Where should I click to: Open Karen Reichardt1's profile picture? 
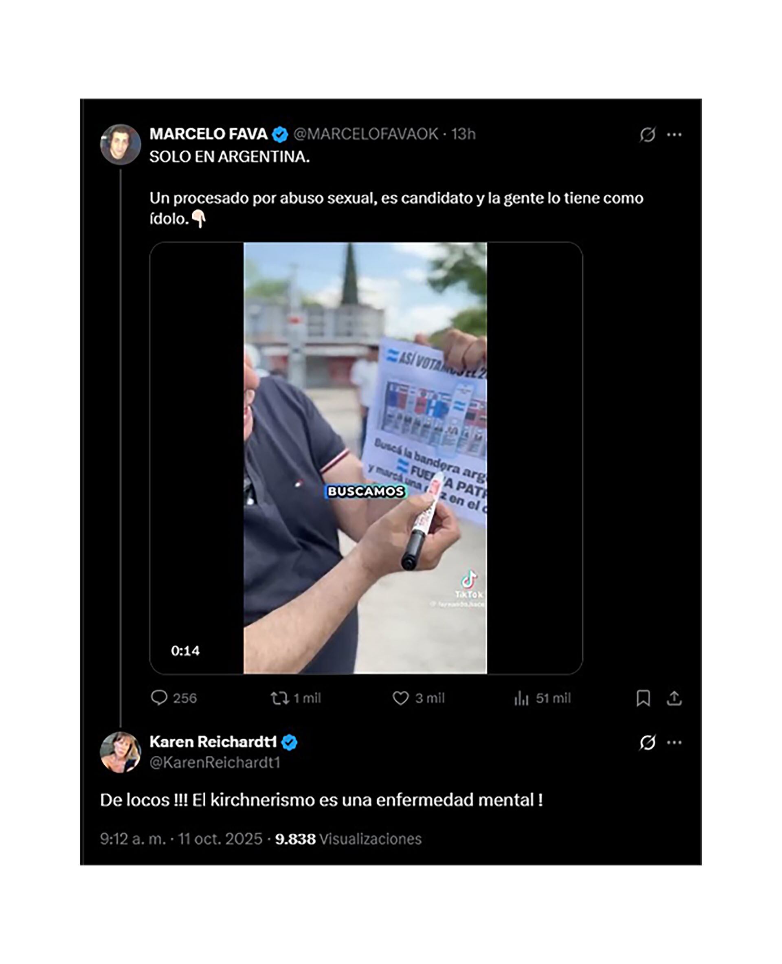click(120, 752)
